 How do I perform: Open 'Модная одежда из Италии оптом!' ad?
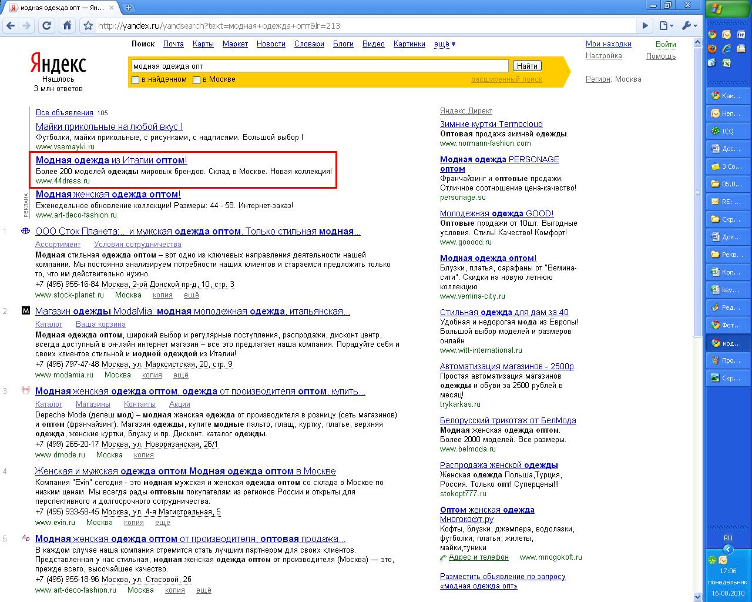pyautogui.click(x=112, y=160)
